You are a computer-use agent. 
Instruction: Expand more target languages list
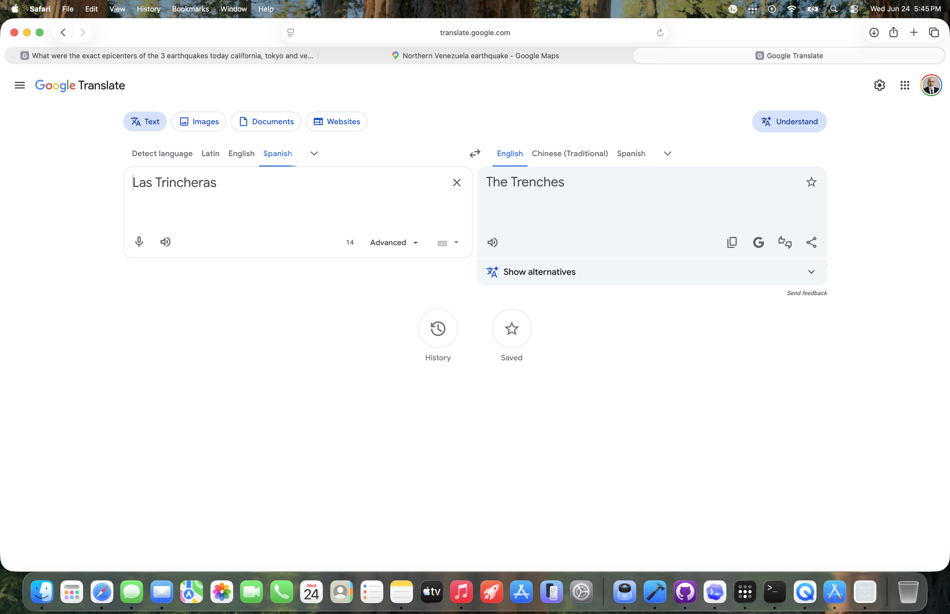(x=668, y=153)
